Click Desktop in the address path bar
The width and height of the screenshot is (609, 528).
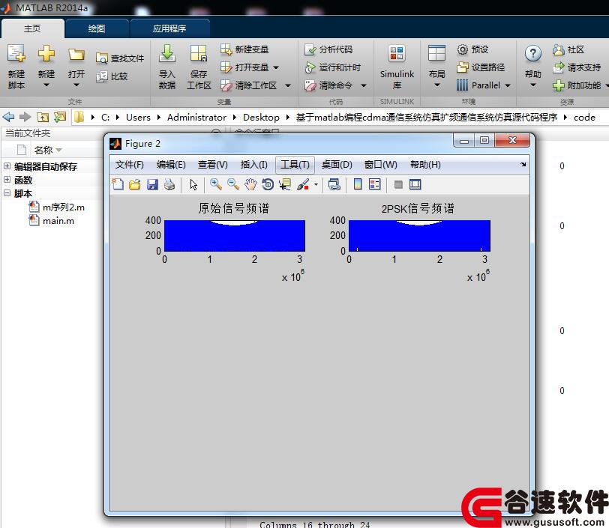261,117
